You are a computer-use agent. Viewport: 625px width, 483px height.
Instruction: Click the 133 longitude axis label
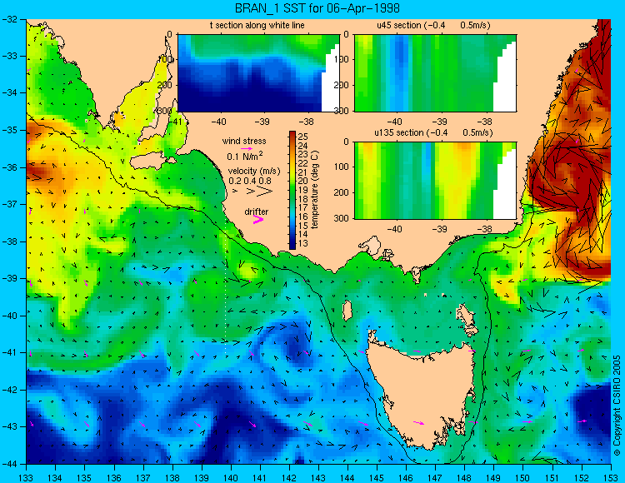point(26,477)
